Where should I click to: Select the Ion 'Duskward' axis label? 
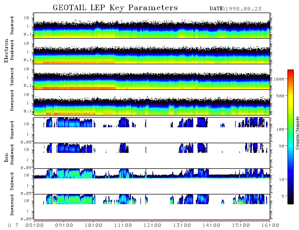click(x=12, y=154)
